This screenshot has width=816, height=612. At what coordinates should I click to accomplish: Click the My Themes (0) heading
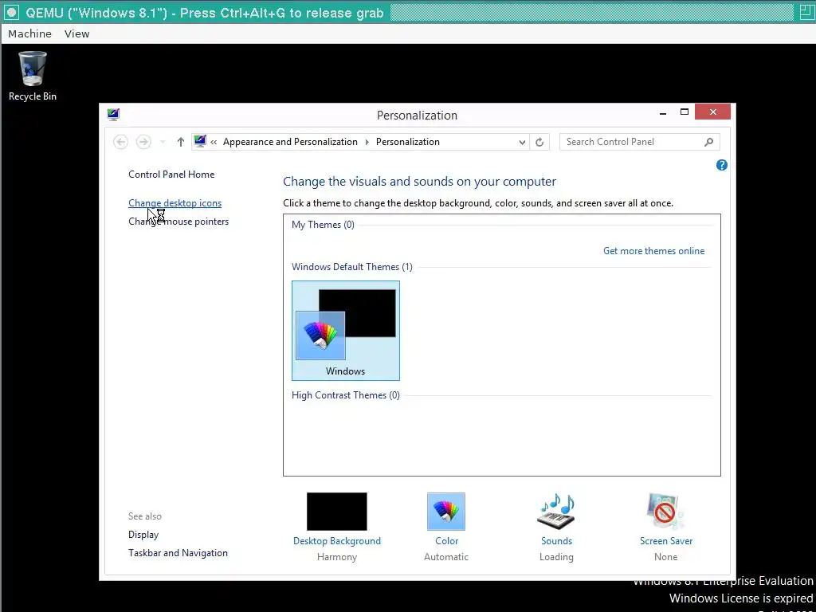coord(323,224)
